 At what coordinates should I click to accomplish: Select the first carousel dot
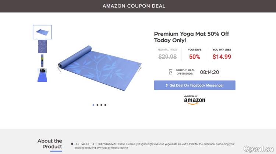click(x=93, y=105)
